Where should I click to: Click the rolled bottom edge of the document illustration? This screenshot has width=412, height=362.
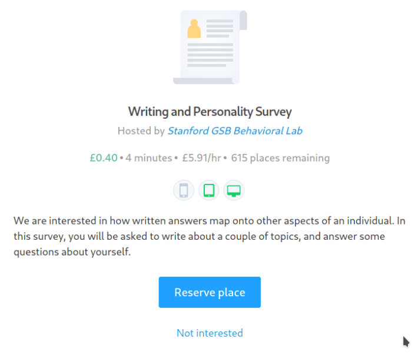click(x=206, y=81)
